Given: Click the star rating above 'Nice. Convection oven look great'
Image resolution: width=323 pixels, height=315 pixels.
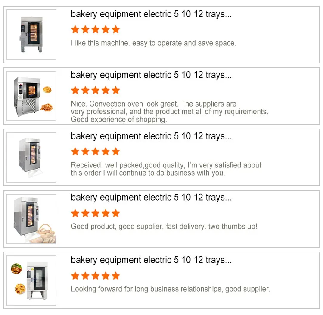Looking at the screenshot, I should [95, 90].
